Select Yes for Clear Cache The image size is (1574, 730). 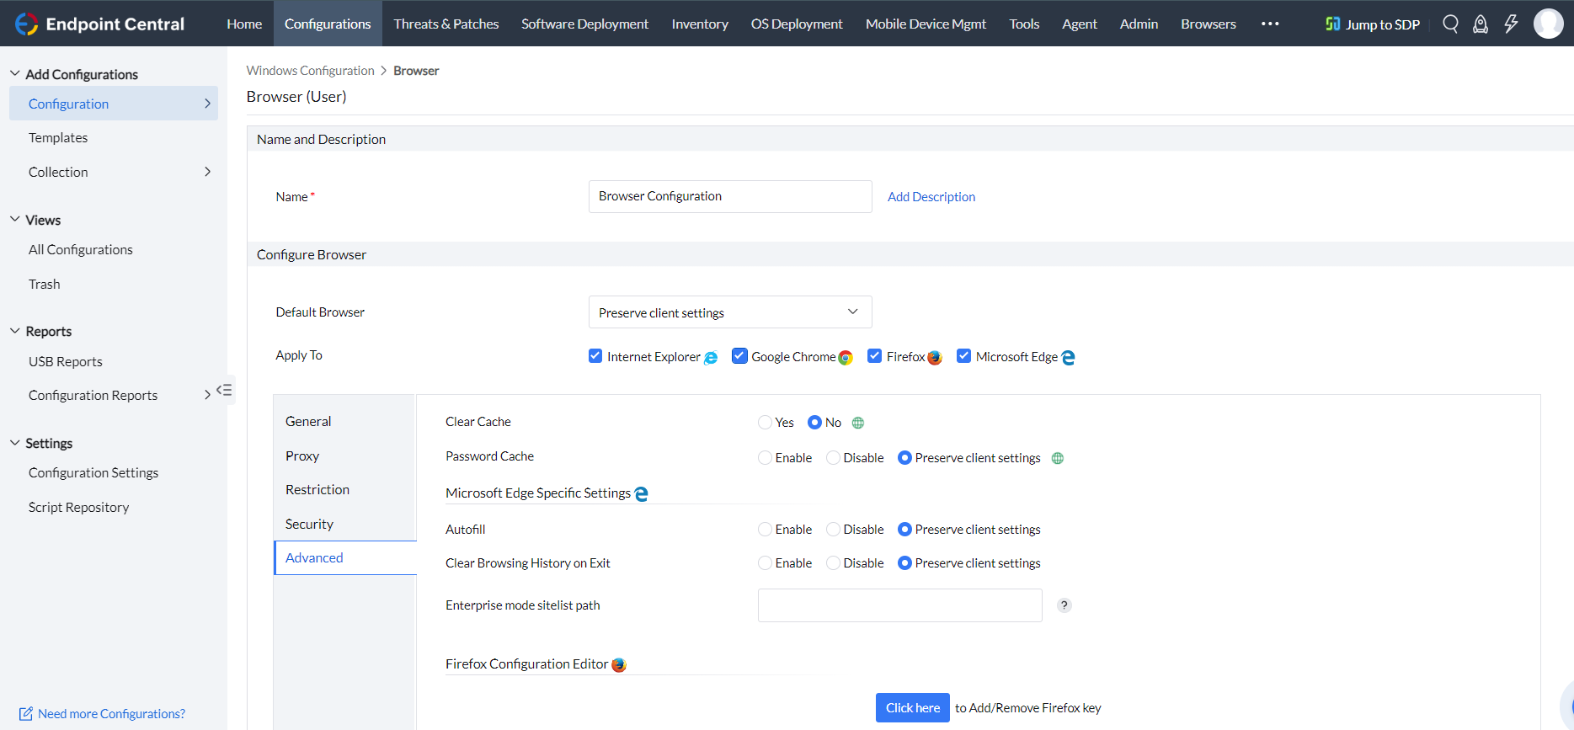tap(765, 423)
